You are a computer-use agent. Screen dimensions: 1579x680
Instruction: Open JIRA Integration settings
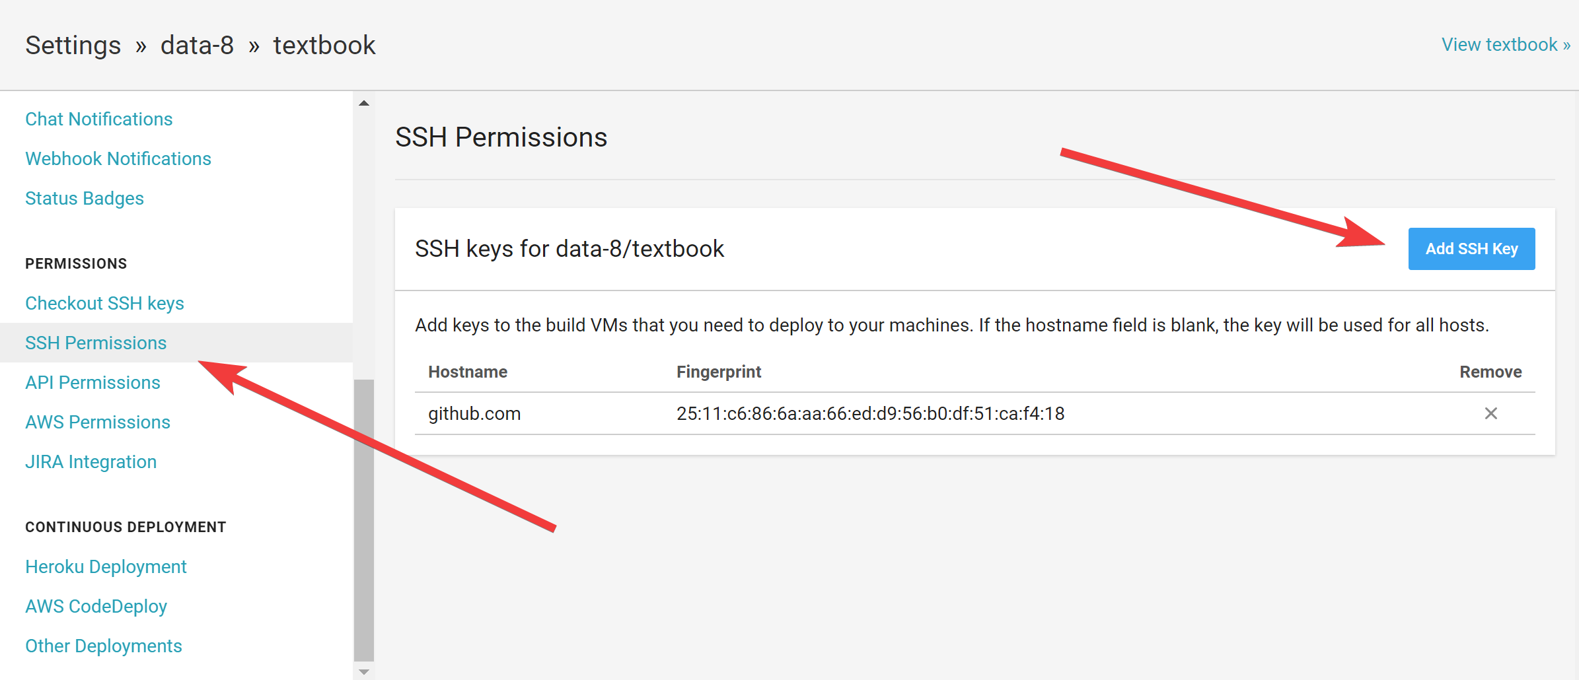pyautogui.click(x=91, y=461)
